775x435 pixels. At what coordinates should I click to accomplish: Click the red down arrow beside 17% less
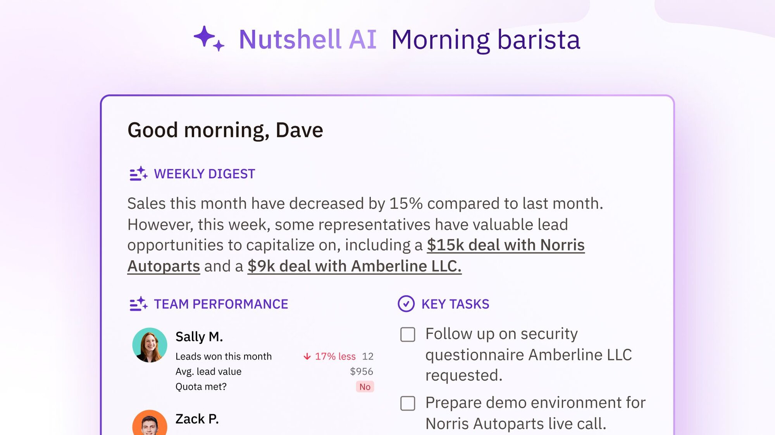point(307,357)
